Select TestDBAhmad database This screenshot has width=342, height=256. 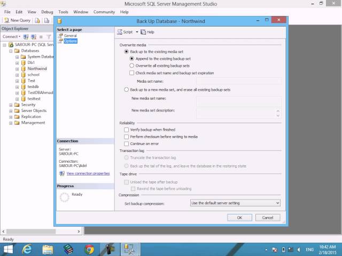click(x=41, y=92)
